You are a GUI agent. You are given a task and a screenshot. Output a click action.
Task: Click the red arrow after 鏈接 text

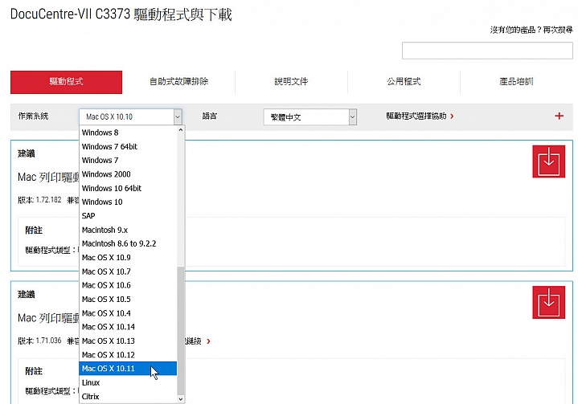click(209, 341)
